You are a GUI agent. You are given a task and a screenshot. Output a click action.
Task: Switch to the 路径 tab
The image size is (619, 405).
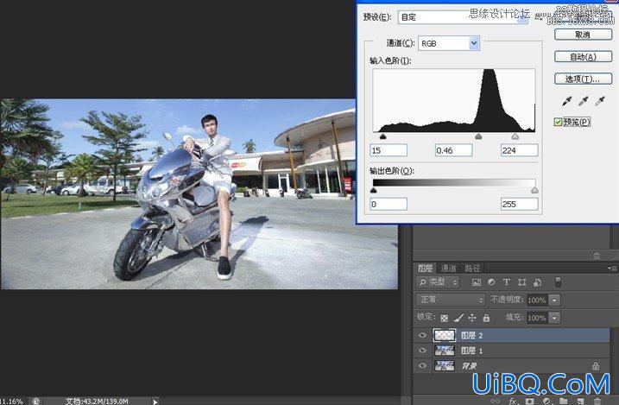point(472,269)
